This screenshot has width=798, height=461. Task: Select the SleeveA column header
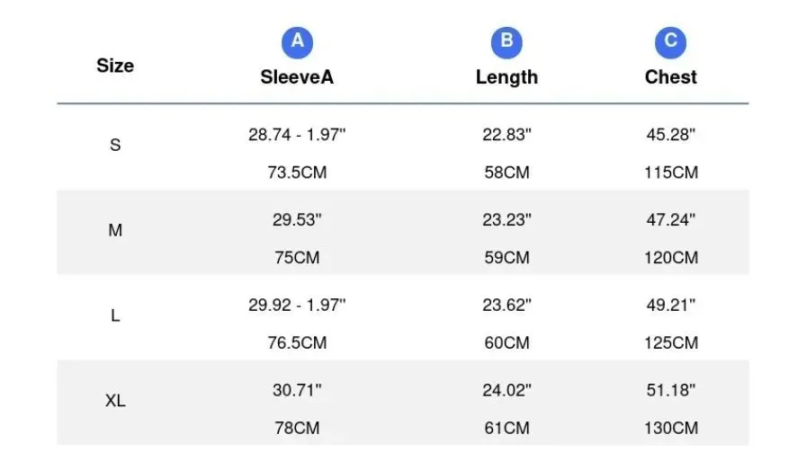pos(297,77)
